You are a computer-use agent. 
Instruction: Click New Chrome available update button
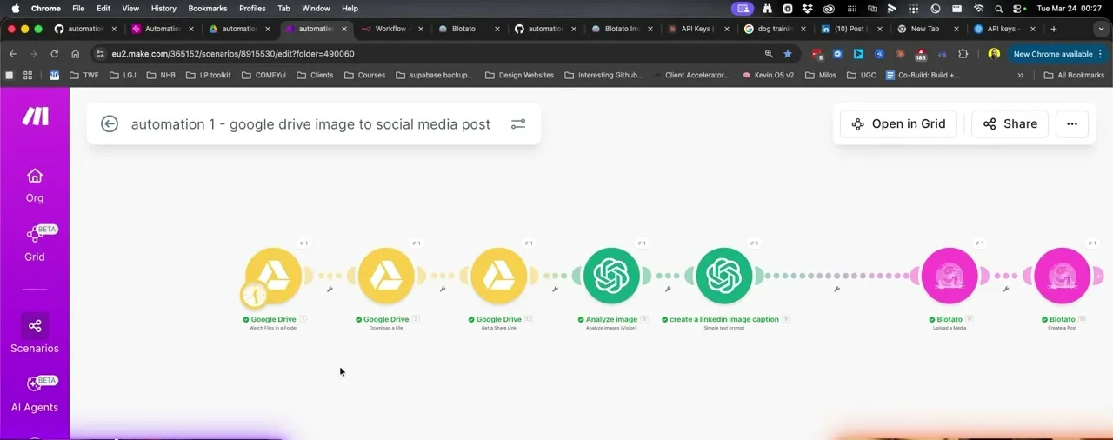tap(1057, 53)
